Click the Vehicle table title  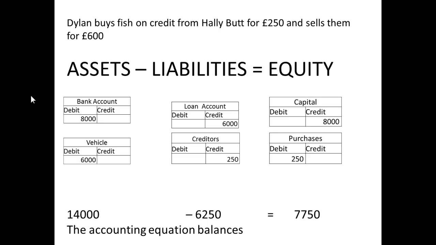[97, 143]
